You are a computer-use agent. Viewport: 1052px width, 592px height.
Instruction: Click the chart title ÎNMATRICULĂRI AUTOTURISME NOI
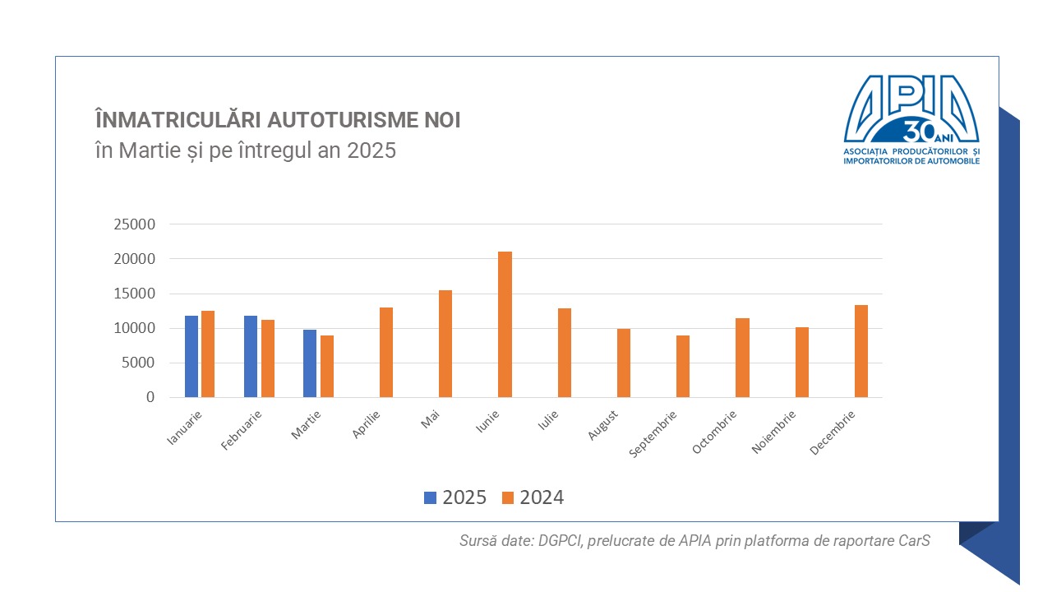click(x=278, y=120)
